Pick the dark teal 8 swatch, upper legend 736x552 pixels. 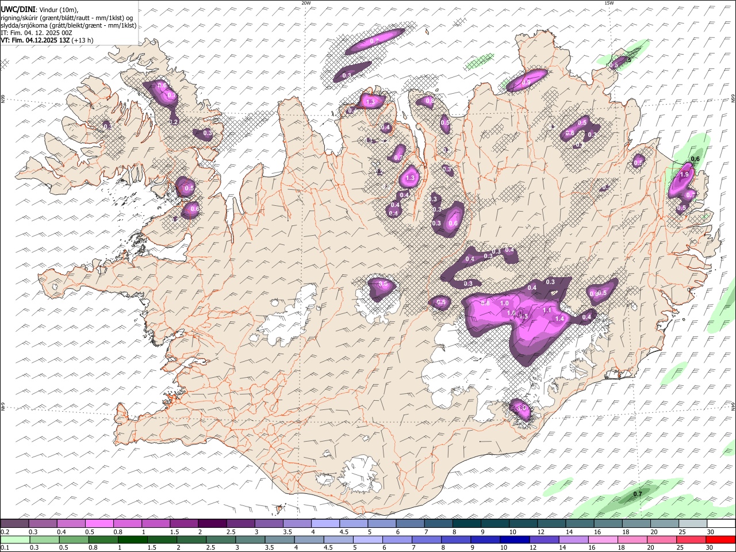point(467,523)
